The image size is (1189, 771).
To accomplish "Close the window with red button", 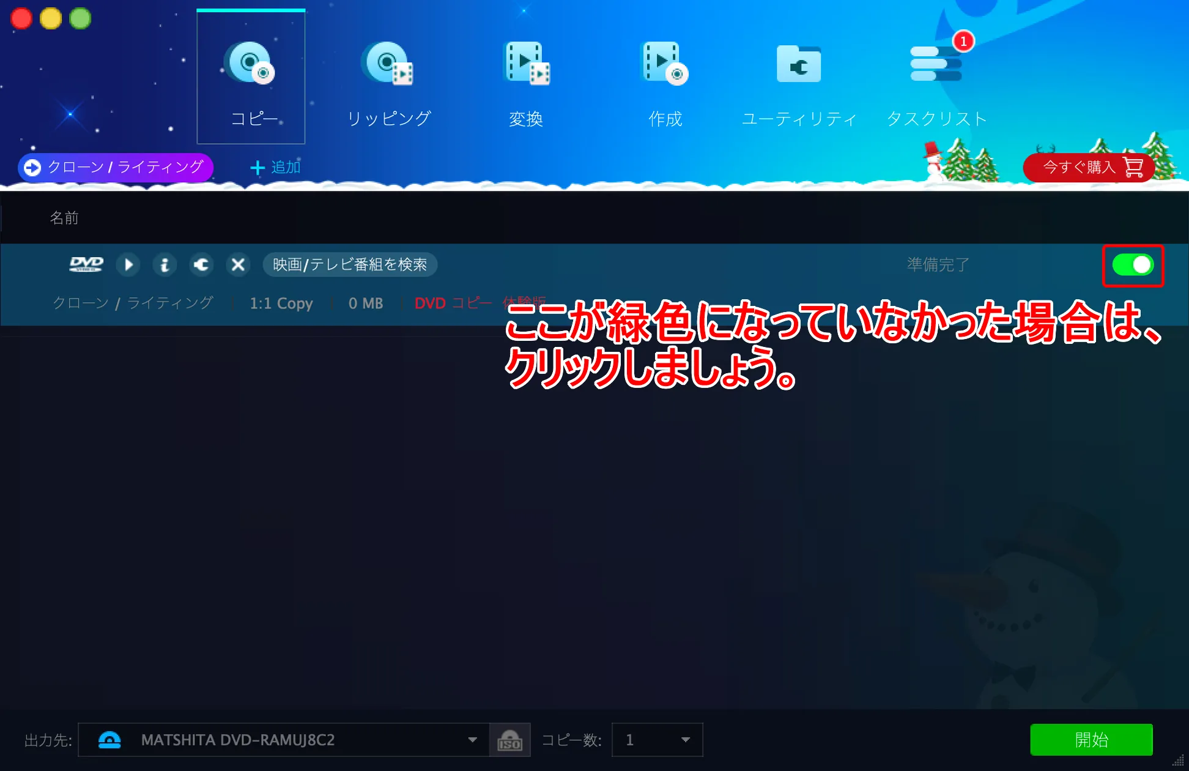I will click(21, 18).
